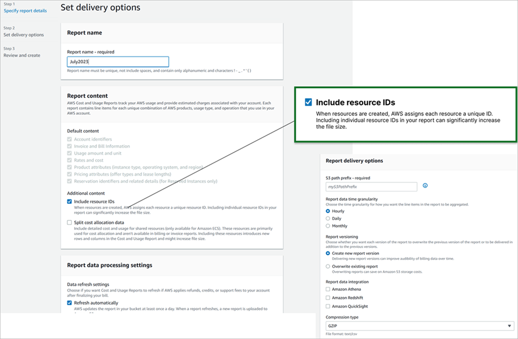Select Daily report data granularity
The width and height of the screenshot is (518, 339).
tap(329, 218)
